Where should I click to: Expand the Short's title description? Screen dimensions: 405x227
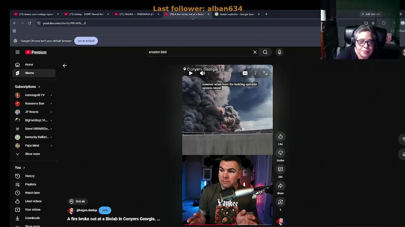coord(114,219)
